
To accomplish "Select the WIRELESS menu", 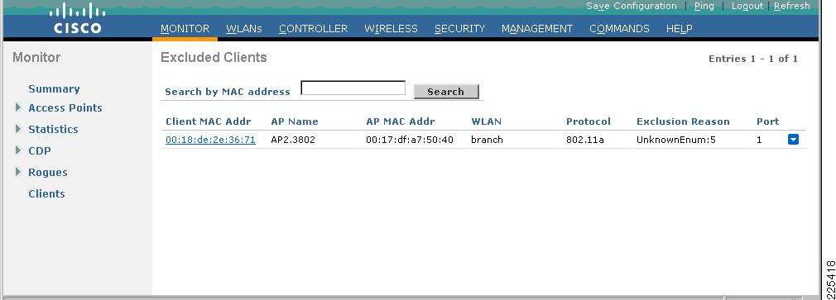I will (391, 29).
